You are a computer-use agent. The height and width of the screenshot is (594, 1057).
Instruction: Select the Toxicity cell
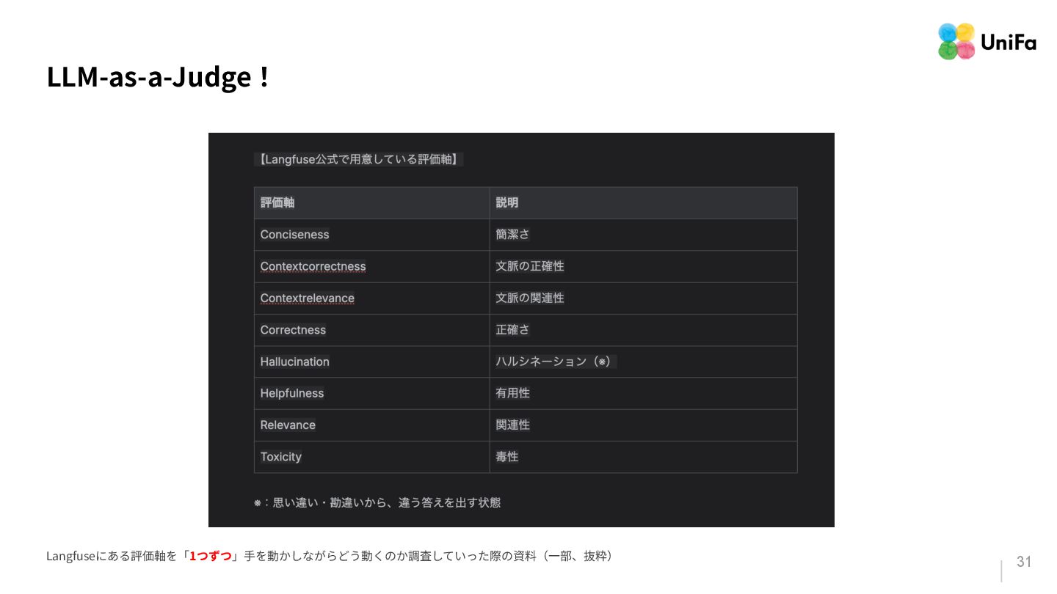pyautogui.click(x=371, y=457)
